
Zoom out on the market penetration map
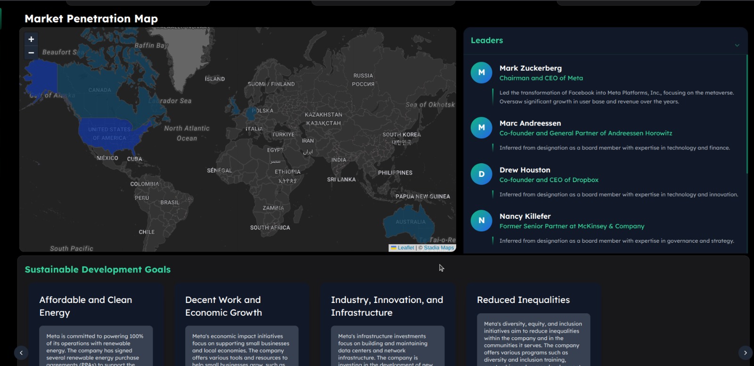[31, 53]
